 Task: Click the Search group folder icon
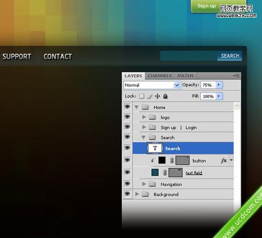(x=152, y=137)
